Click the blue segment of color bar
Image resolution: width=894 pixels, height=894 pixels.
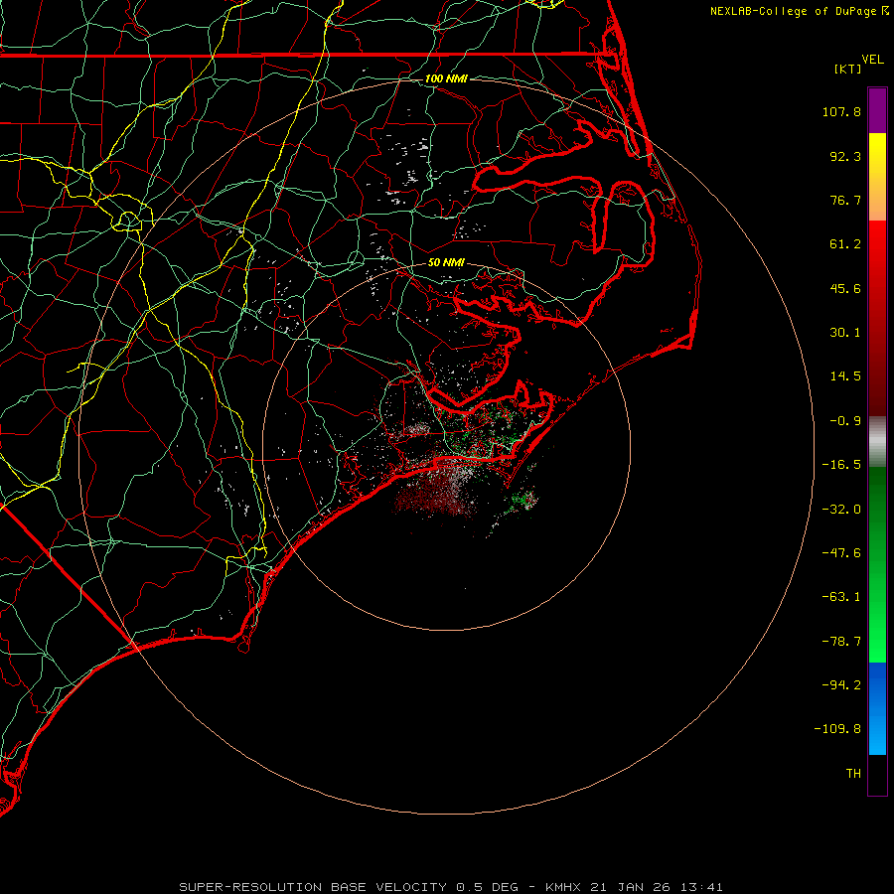(x=877, y=708)
